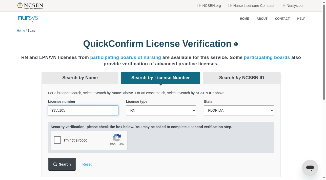Click the NCSBN logo
Viewport: 326px width, 180px height.
tap(30, 6)
